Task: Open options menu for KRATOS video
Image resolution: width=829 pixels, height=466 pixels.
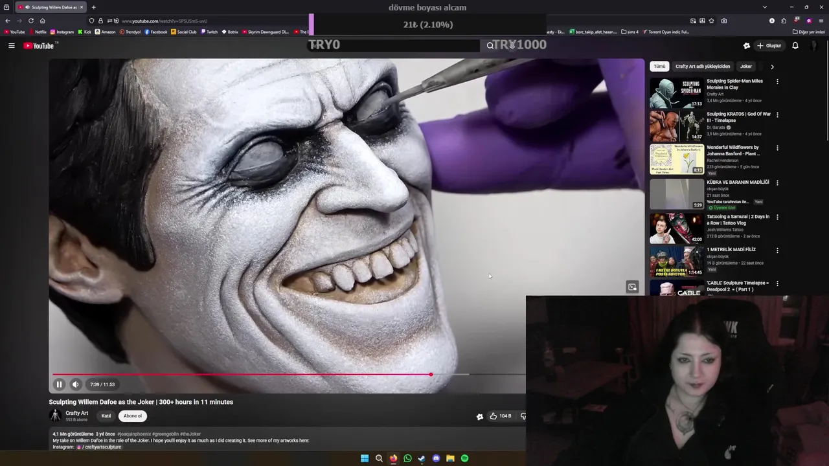Action: pos(777,115)
